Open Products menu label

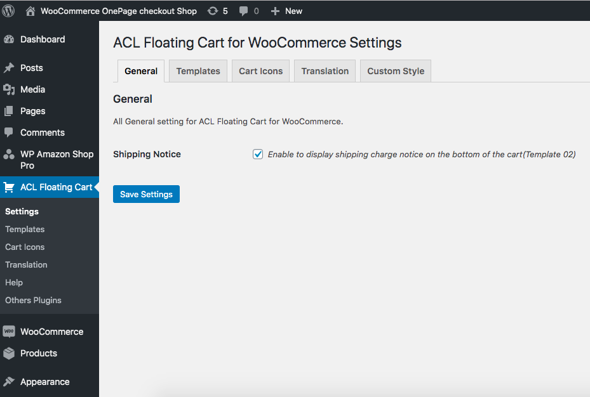39,353
